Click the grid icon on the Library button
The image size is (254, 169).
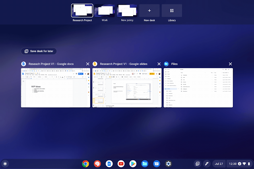click(x=172, y=10)
